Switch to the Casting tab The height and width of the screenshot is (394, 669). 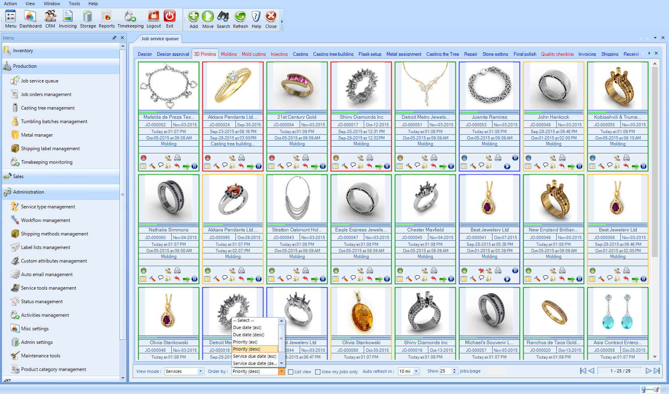tap(300, 54)
